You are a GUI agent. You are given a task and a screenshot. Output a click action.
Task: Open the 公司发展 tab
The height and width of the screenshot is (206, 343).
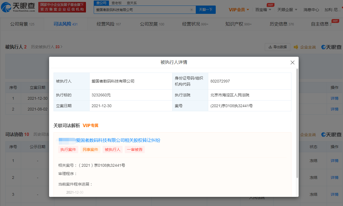click(152, 24)
